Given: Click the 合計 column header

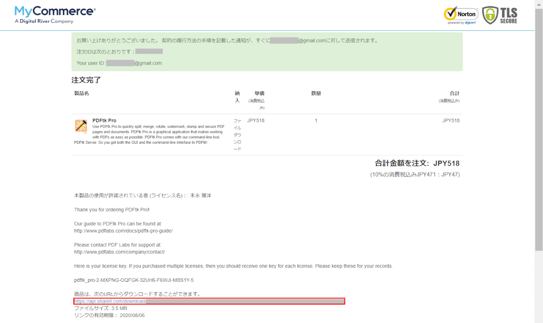Looking at the screenshot, I should tap(454, 93).
